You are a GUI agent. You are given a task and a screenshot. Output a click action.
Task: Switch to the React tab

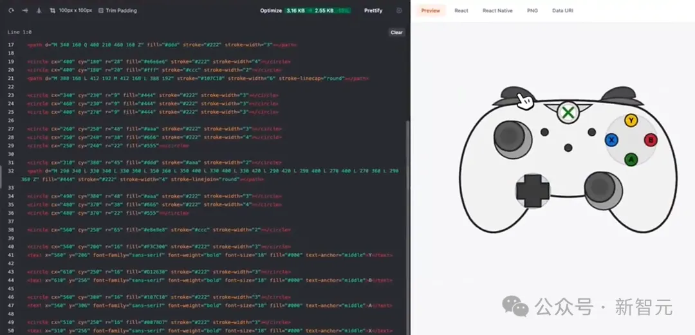pos(461,11)
